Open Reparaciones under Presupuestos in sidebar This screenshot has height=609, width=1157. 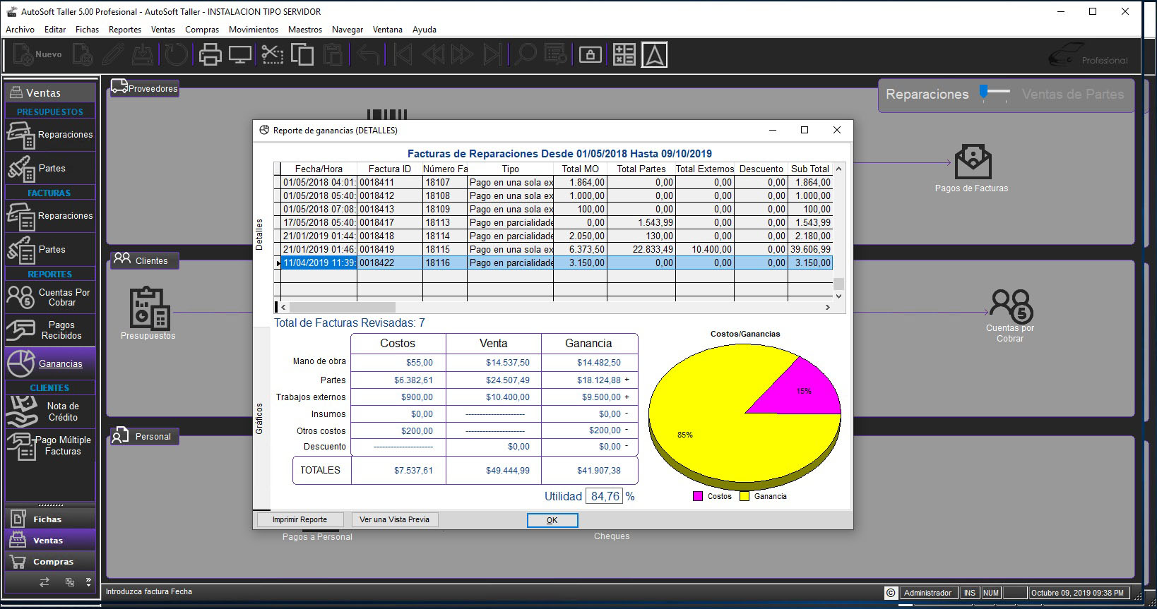50,135
